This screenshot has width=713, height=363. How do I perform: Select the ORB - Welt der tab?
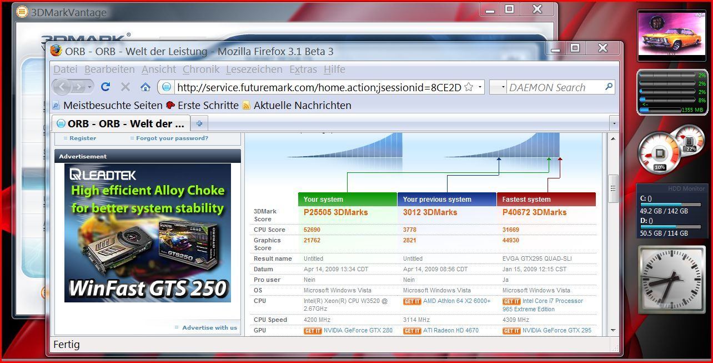[x=121, y=123]
